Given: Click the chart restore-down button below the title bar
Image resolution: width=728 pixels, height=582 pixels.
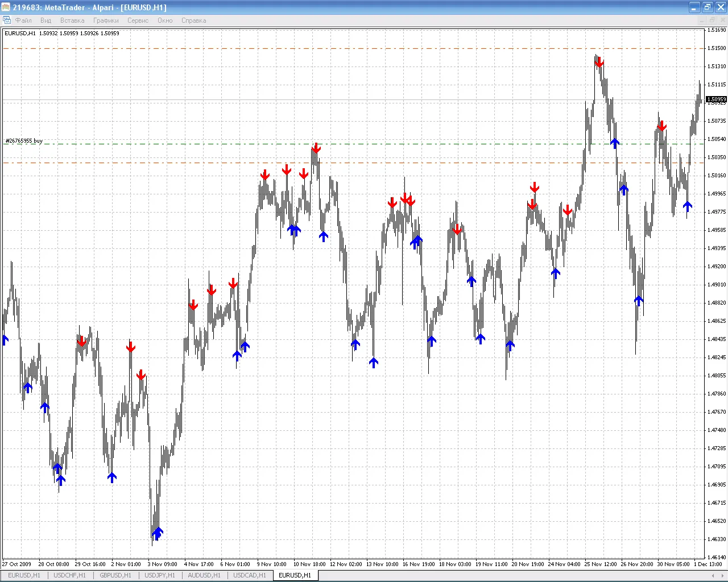Looking at the screenshot, I should [712, 20].
